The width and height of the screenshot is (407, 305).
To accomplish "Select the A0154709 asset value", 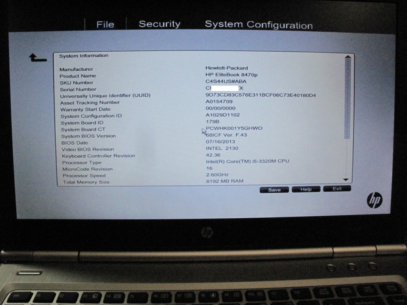I will (219, 102).
